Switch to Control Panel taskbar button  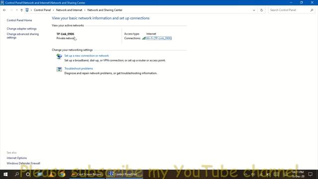125,175
